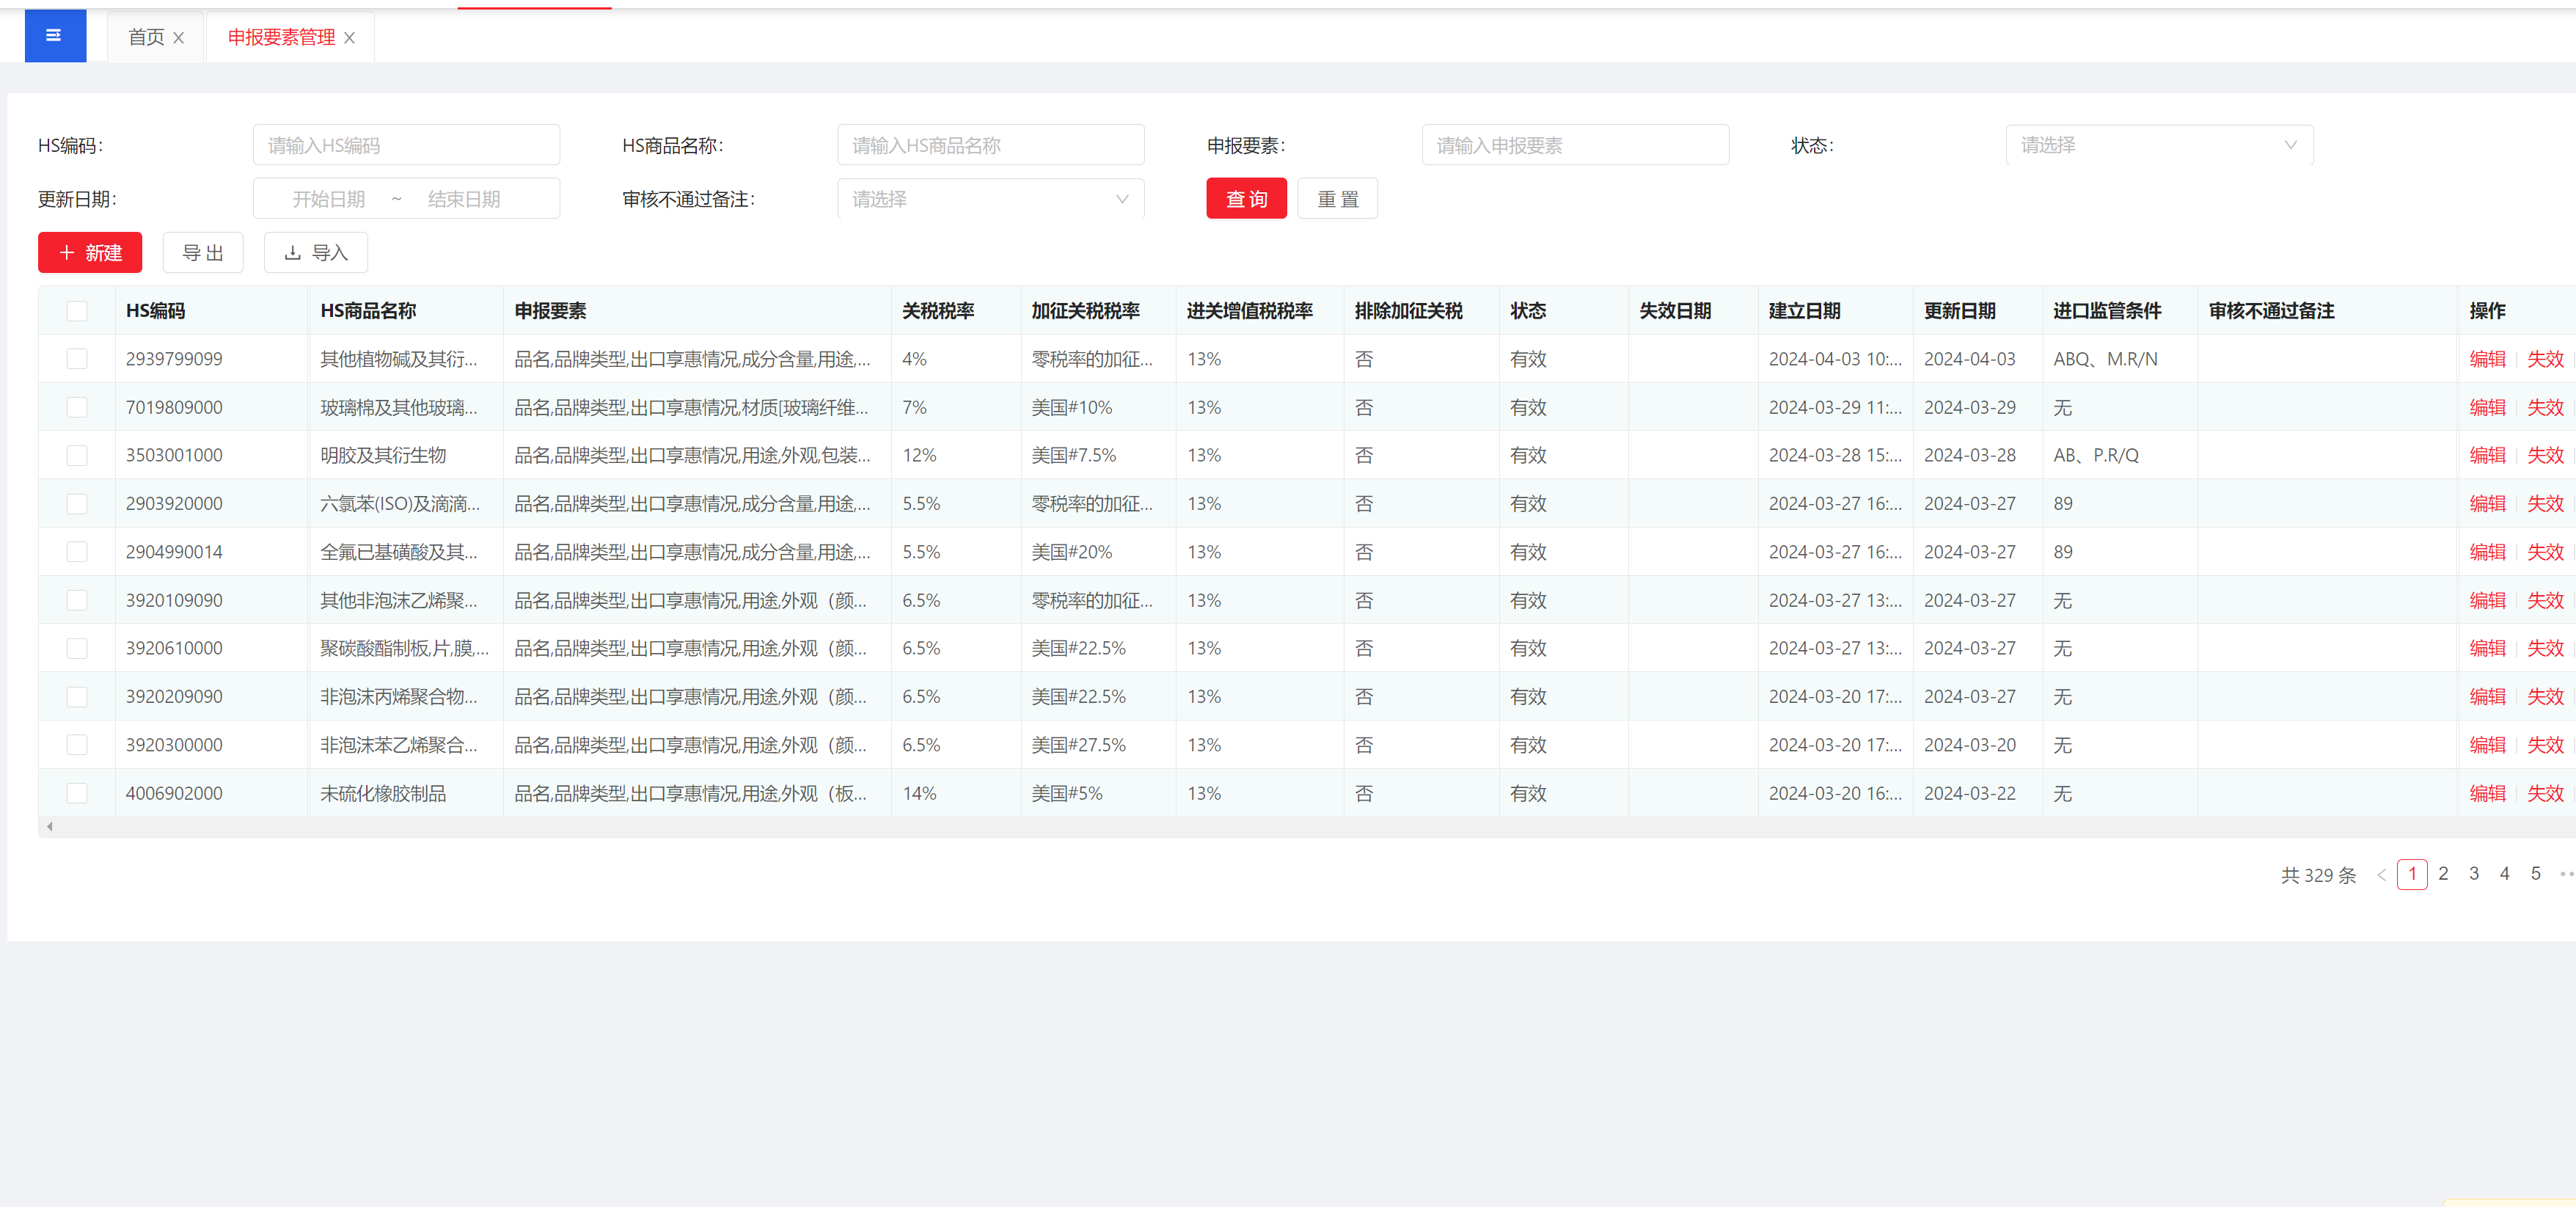This screenshot has width=2576, height=1207.
Task: Check the row for 2904990014
Action: pyautogui.click(x=77, y=552)
